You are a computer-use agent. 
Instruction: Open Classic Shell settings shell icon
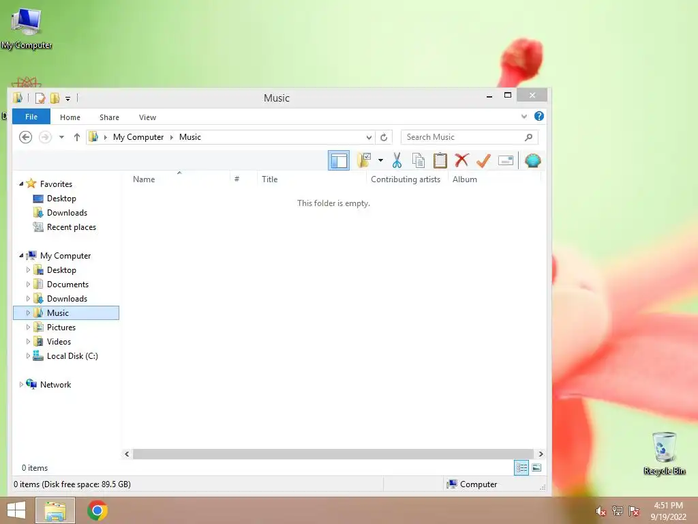(533, 160)
